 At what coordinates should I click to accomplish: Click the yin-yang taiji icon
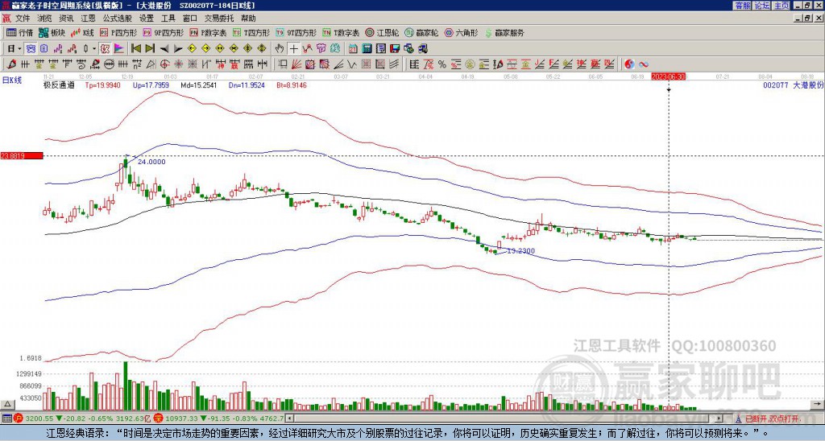629,64
